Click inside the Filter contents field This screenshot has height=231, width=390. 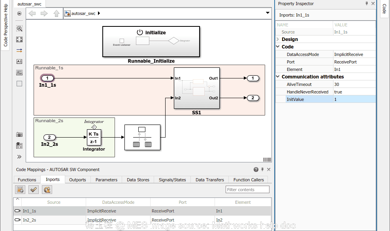(x=247, y=189)
